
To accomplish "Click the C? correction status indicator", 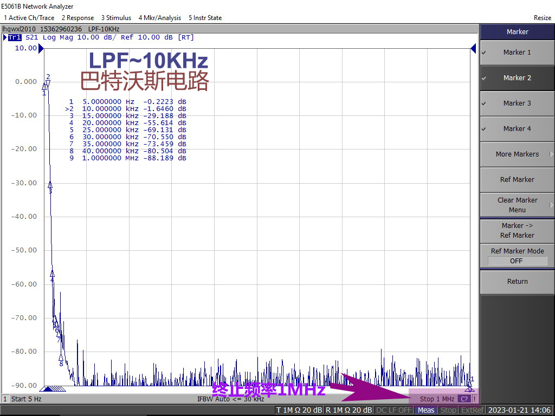I will (464, 399).
